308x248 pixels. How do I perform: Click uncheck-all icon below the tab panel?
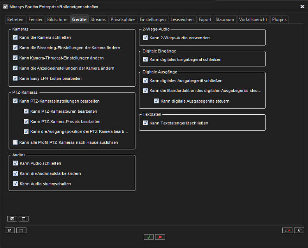click(x=21, y=231)
